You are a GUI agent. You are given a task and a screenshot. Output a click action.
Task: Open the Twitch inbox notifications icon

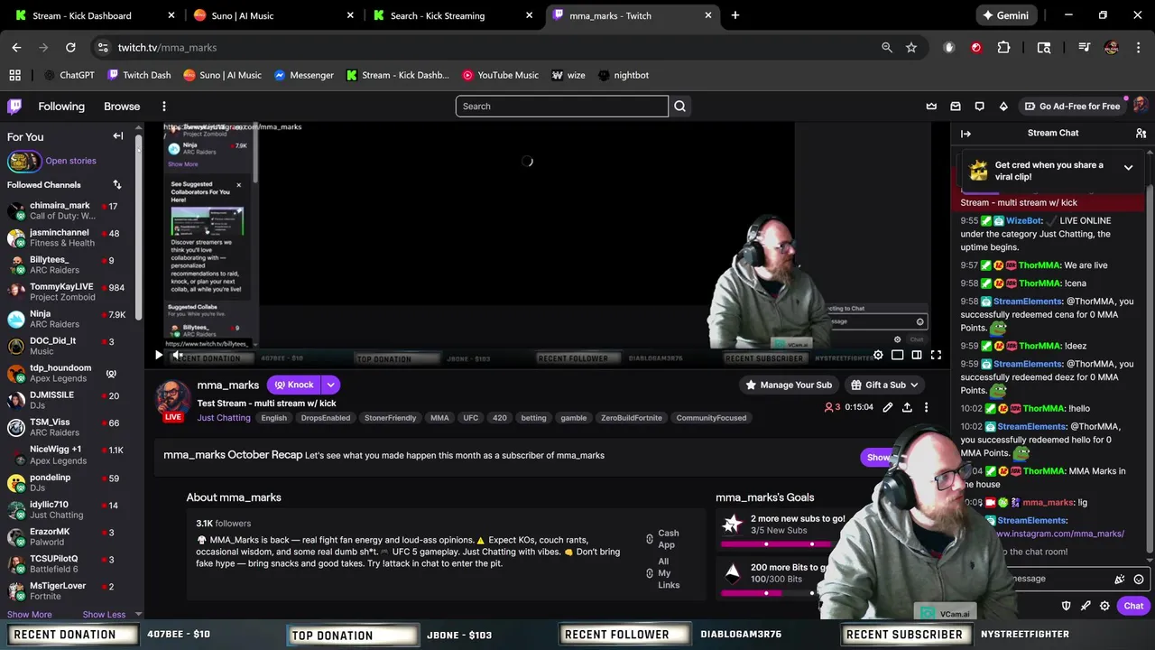[x=956, y=107]
